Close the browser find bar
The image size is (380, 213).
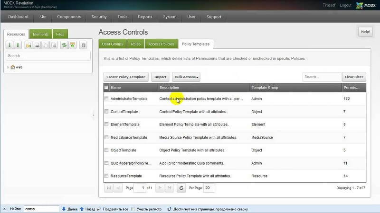[x=4, y=209]
